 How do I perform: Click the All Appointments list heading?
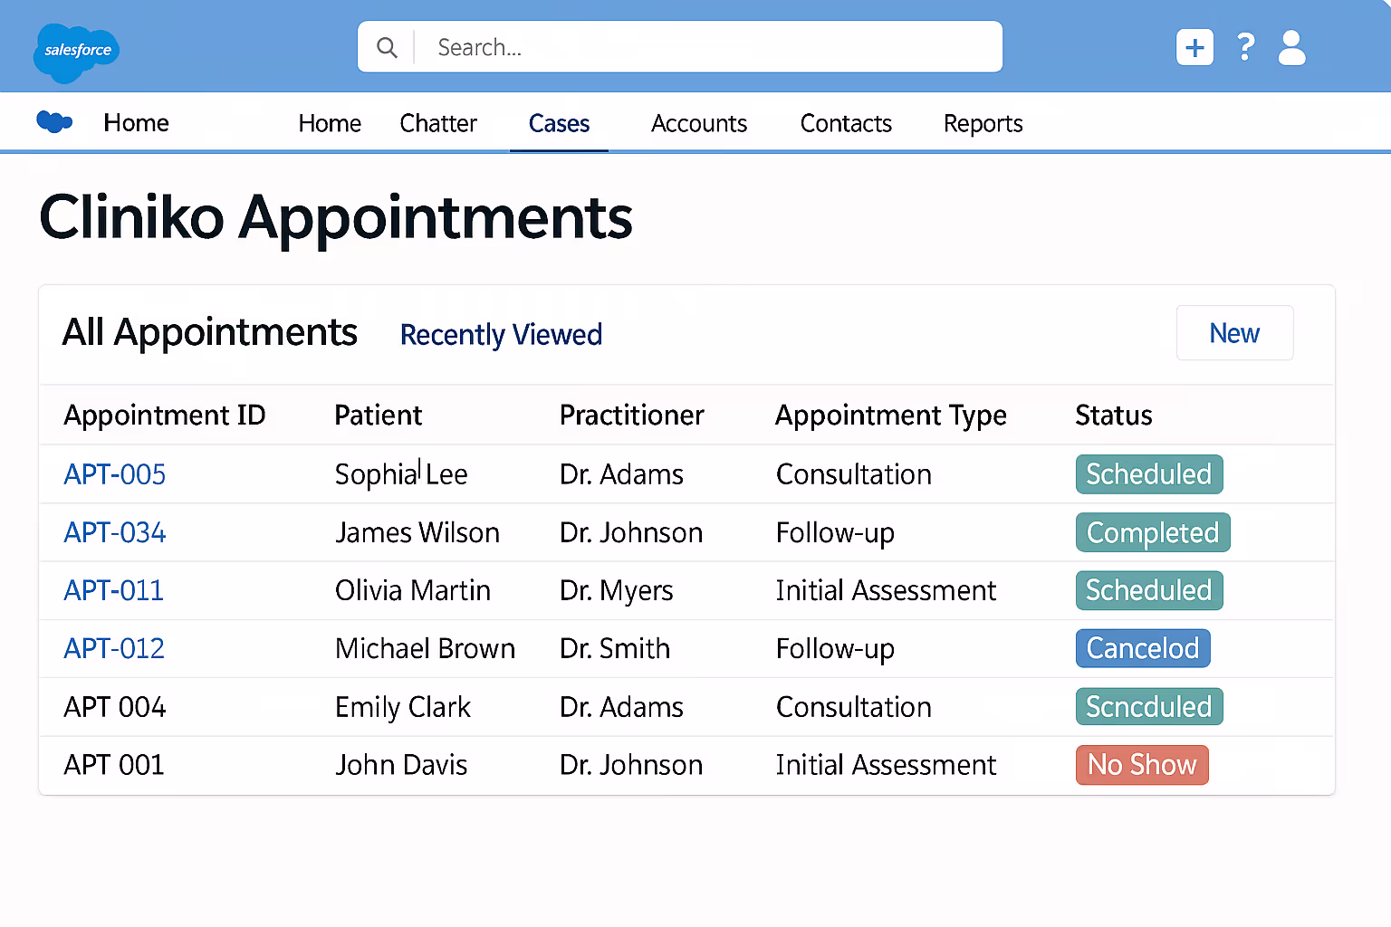[210, 333]
